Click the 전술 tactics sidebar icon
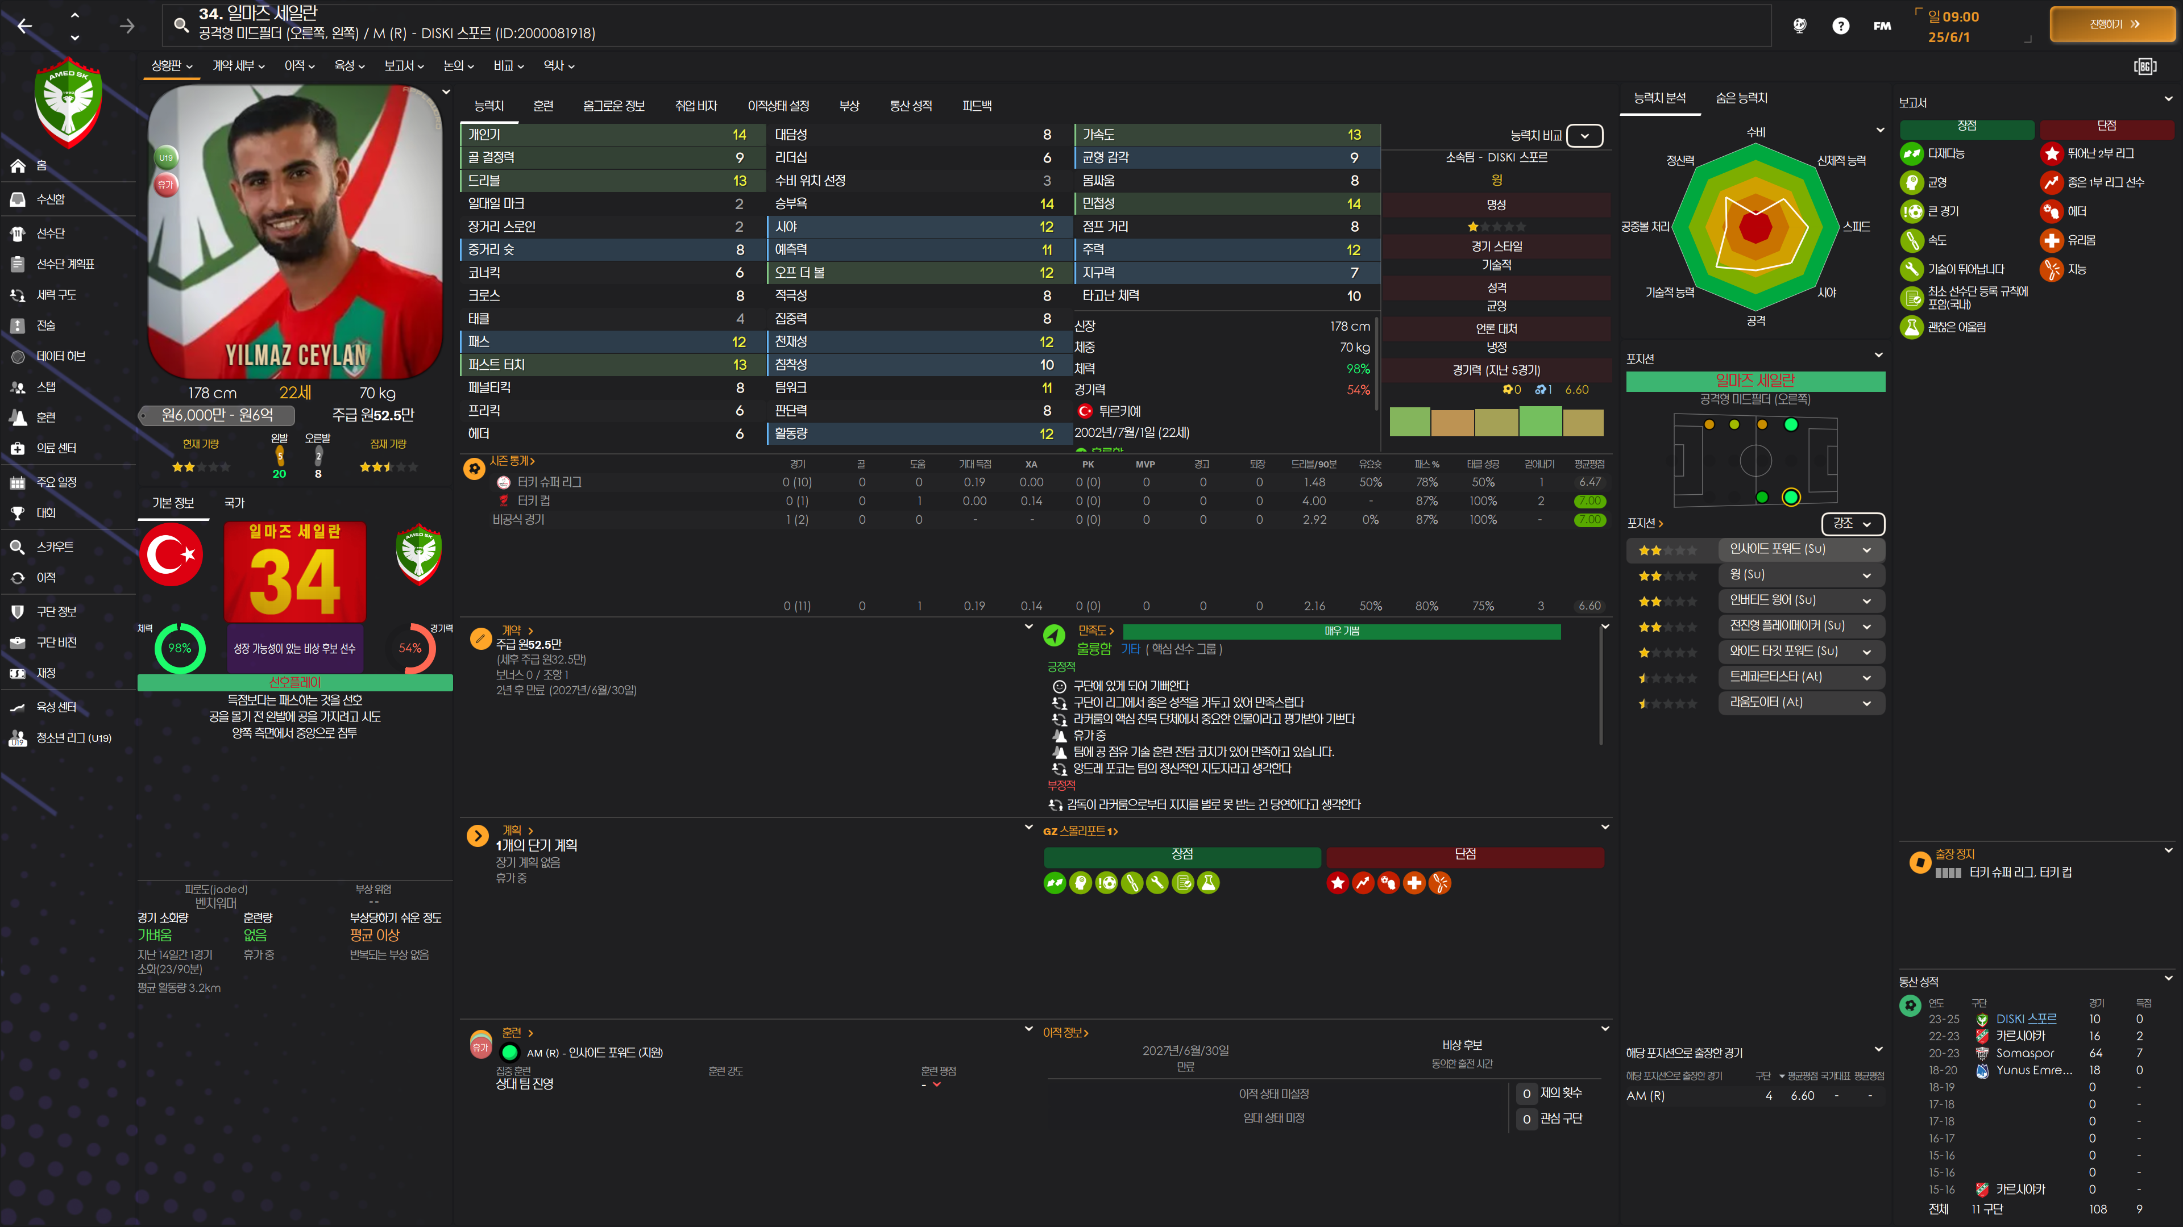 pyautogui.click(x=17, y=325)
